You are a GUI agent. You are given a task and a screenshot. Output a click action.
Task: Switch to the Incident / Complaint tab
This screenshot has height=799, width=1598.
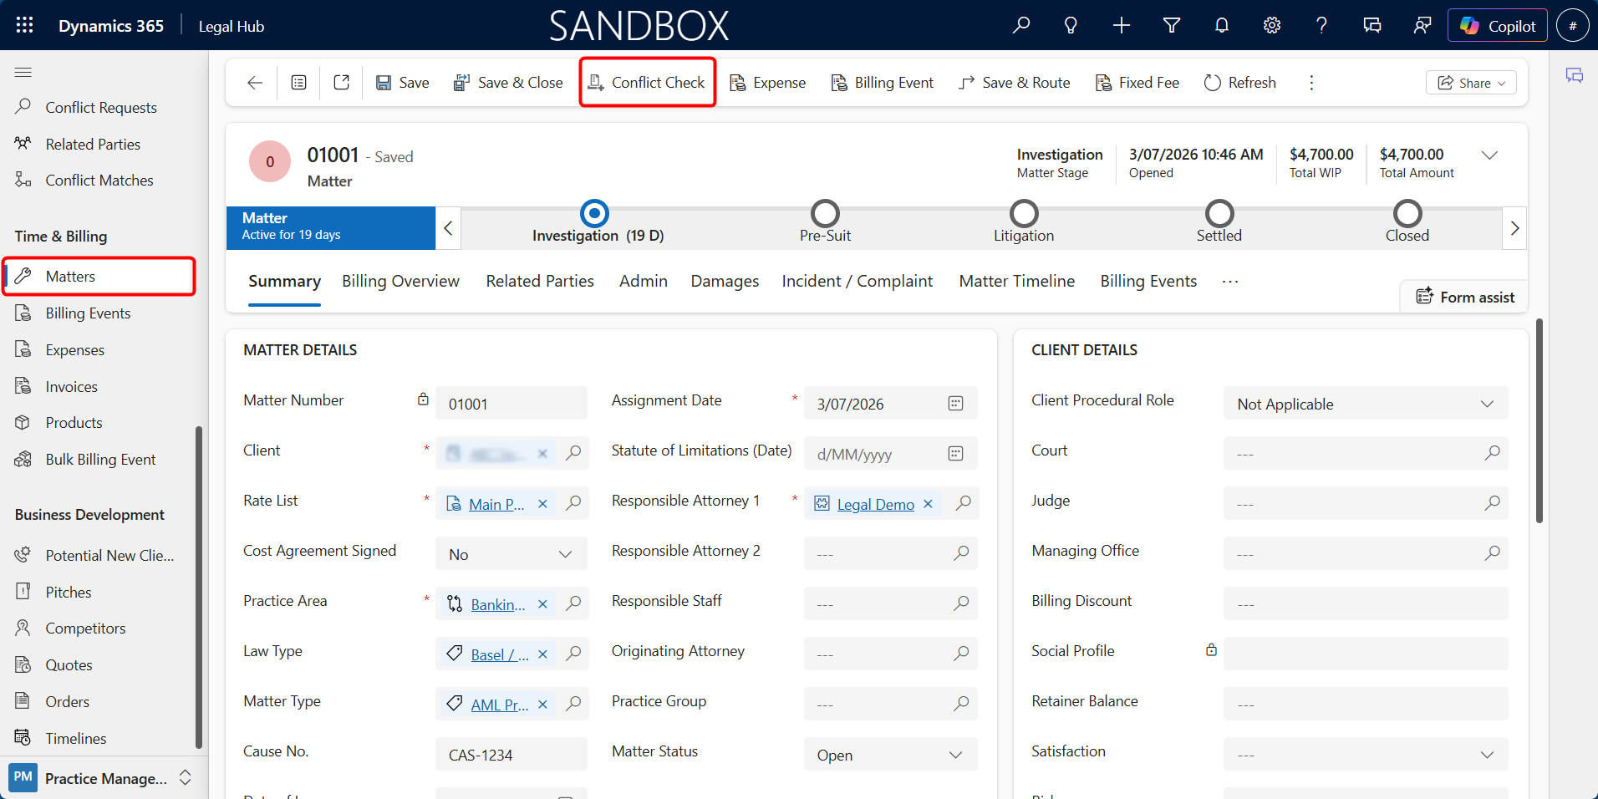coord(857,282)
